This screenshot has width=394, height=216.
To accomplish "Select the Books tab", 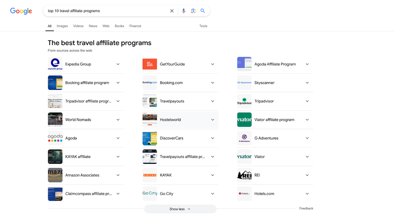I will 119,26.
